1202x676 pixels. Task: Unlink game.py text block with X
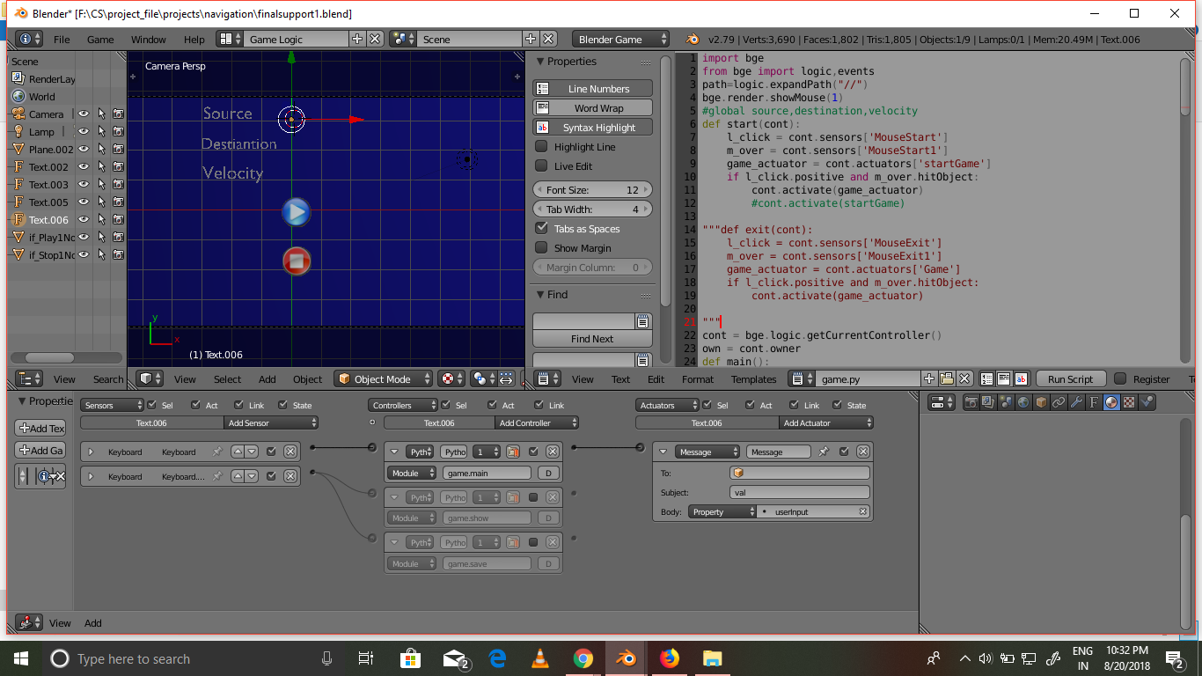[x=964, y=379]
